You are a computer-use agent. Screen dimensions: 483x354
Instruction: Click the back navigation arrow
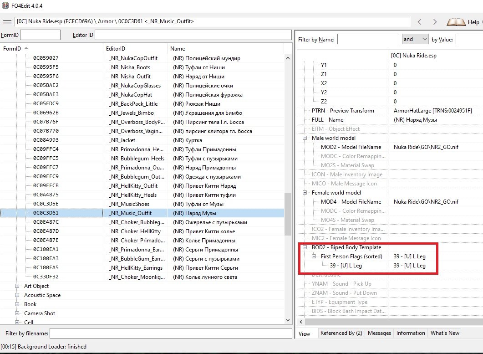point(420,22)
